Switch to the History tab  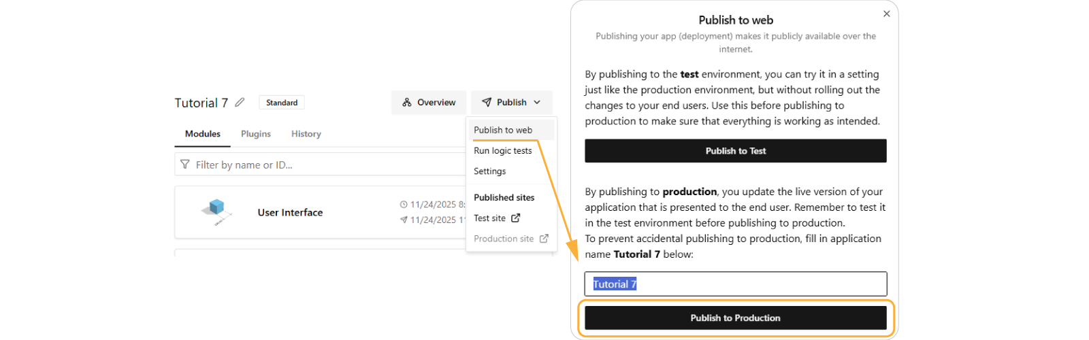click(x=306, y=134)
